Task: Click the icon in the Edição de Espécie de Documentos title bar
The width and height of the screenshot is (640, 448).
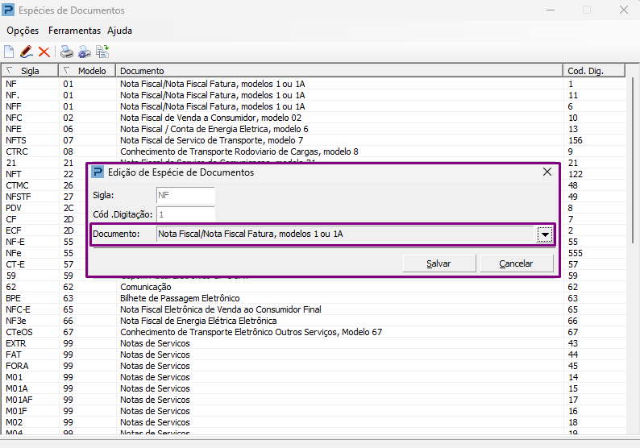Action: pyautogui.click(x=98, y=172)
